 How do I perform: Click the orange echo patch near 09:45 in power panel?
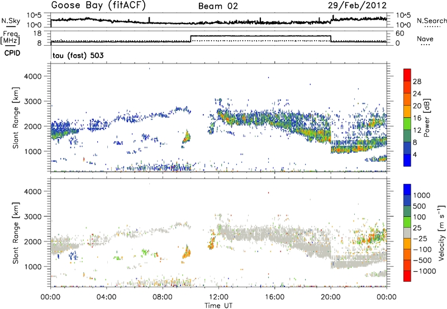pos(187,137)
